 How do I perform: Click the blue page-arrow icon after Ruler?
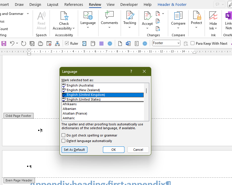[84, 44]
